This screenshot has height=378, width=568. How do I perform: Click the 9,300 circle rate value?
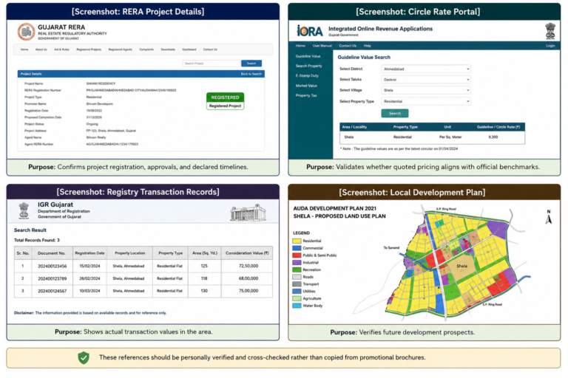point(493,137)
